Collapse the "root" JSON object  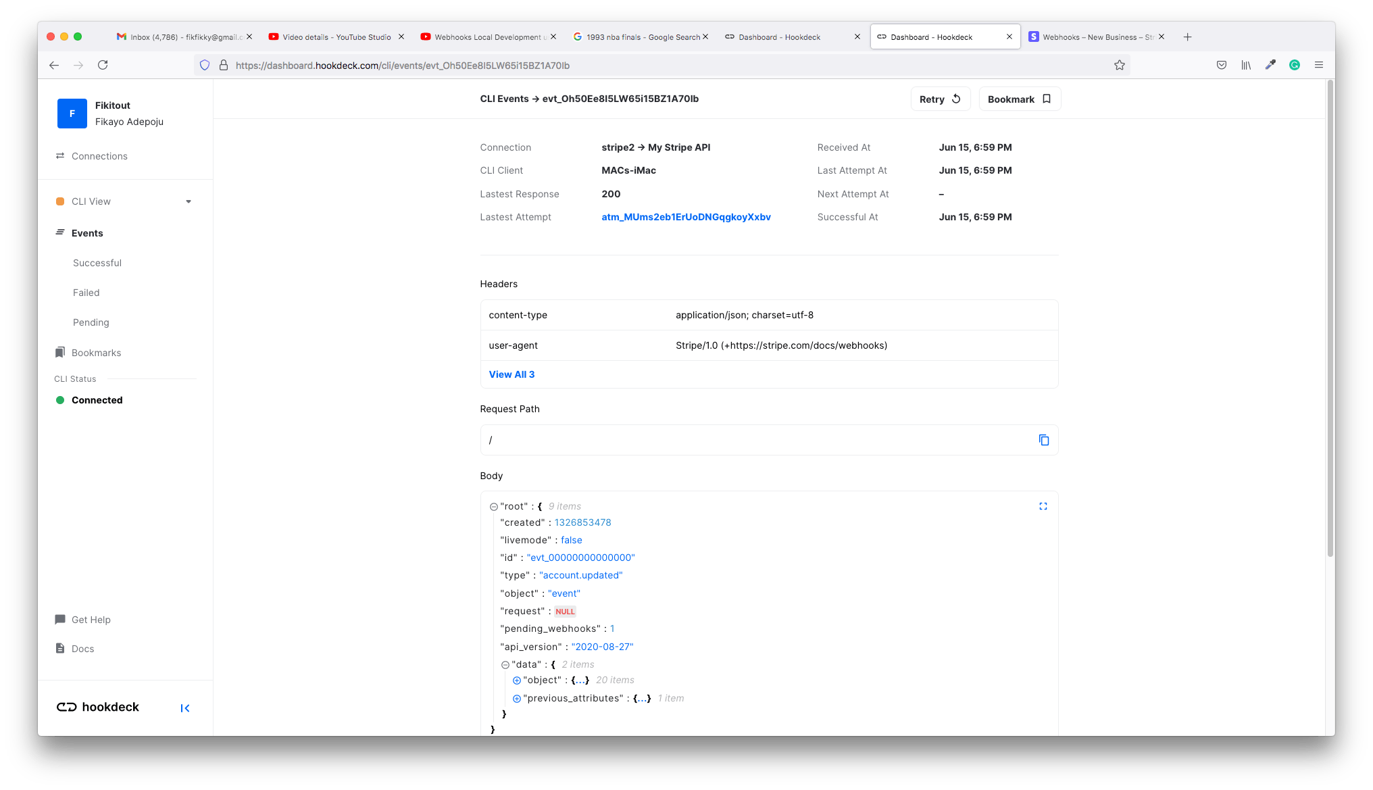coord(493,506)
